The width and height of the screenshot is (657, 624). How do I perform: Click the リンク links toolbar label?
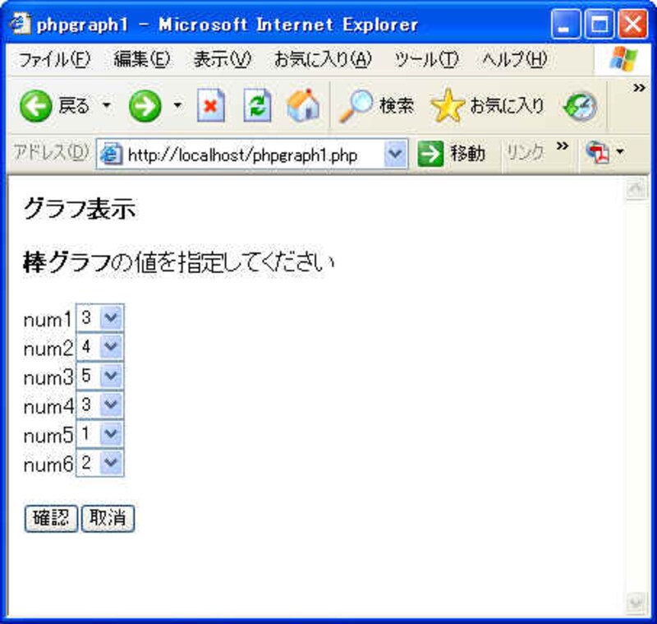tap(526, 153)
